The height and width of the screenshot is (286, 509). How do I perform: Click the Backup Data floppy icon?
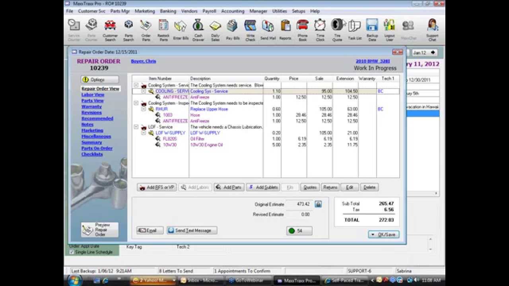[372, 30]
